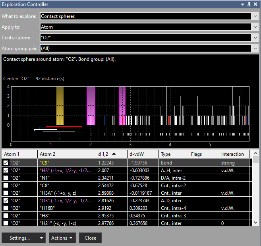Open the panel options dropdown arrow in title bar
This screenshot has height=246, width=261.
point(243,4)
